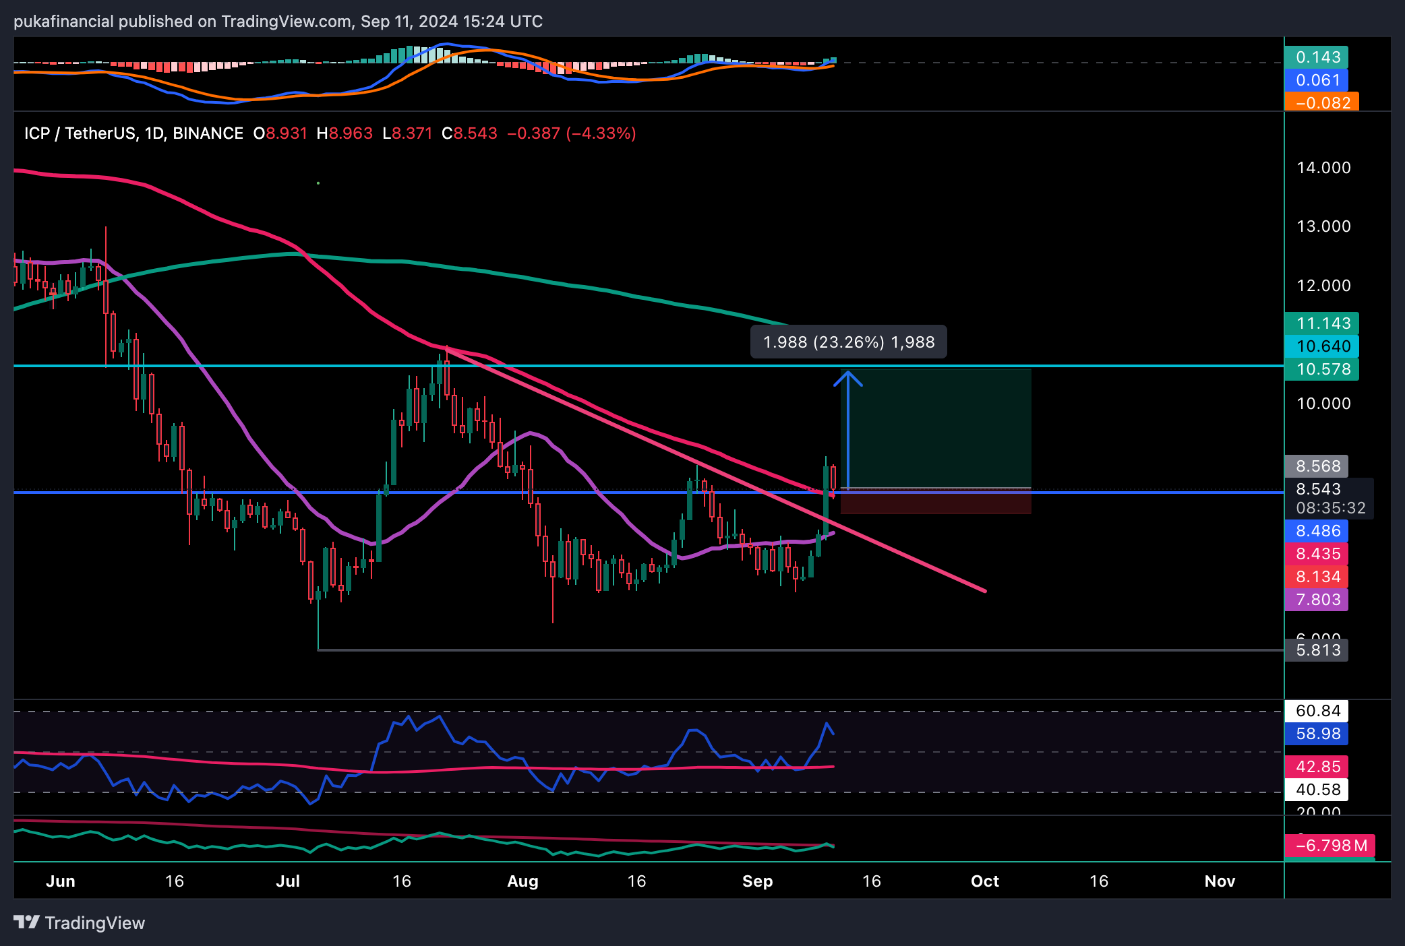Click the 10.640 cyan price label
This screenshot has width=1405, height=946.
[1321, 346]
